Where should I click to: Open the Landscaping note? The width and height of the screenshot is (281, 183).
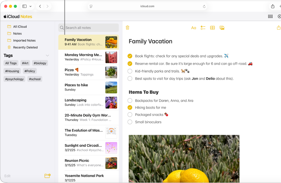point(88,102)
